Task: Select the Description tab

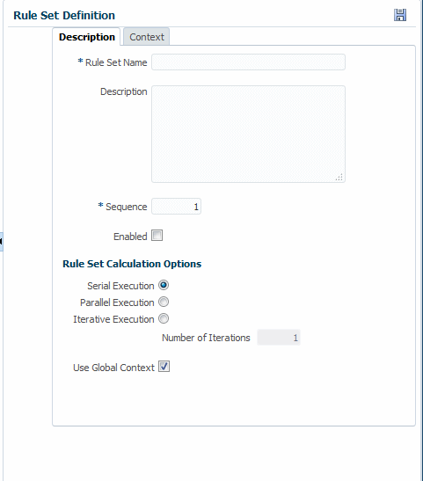Action: (86, 37)
